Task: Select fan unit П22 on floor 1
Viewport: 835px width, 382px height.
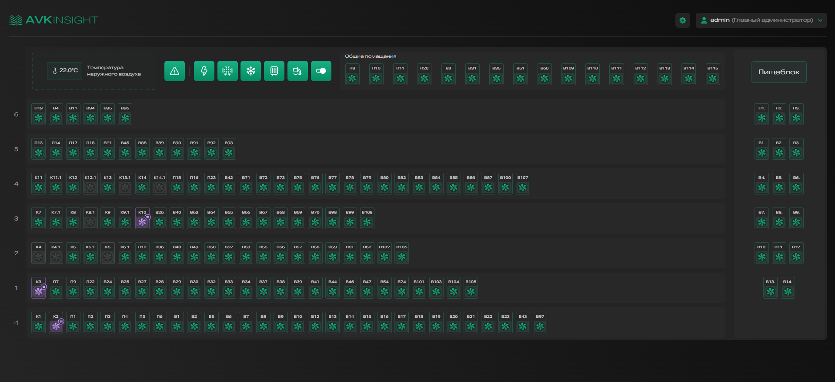Action: pos(90,288)
